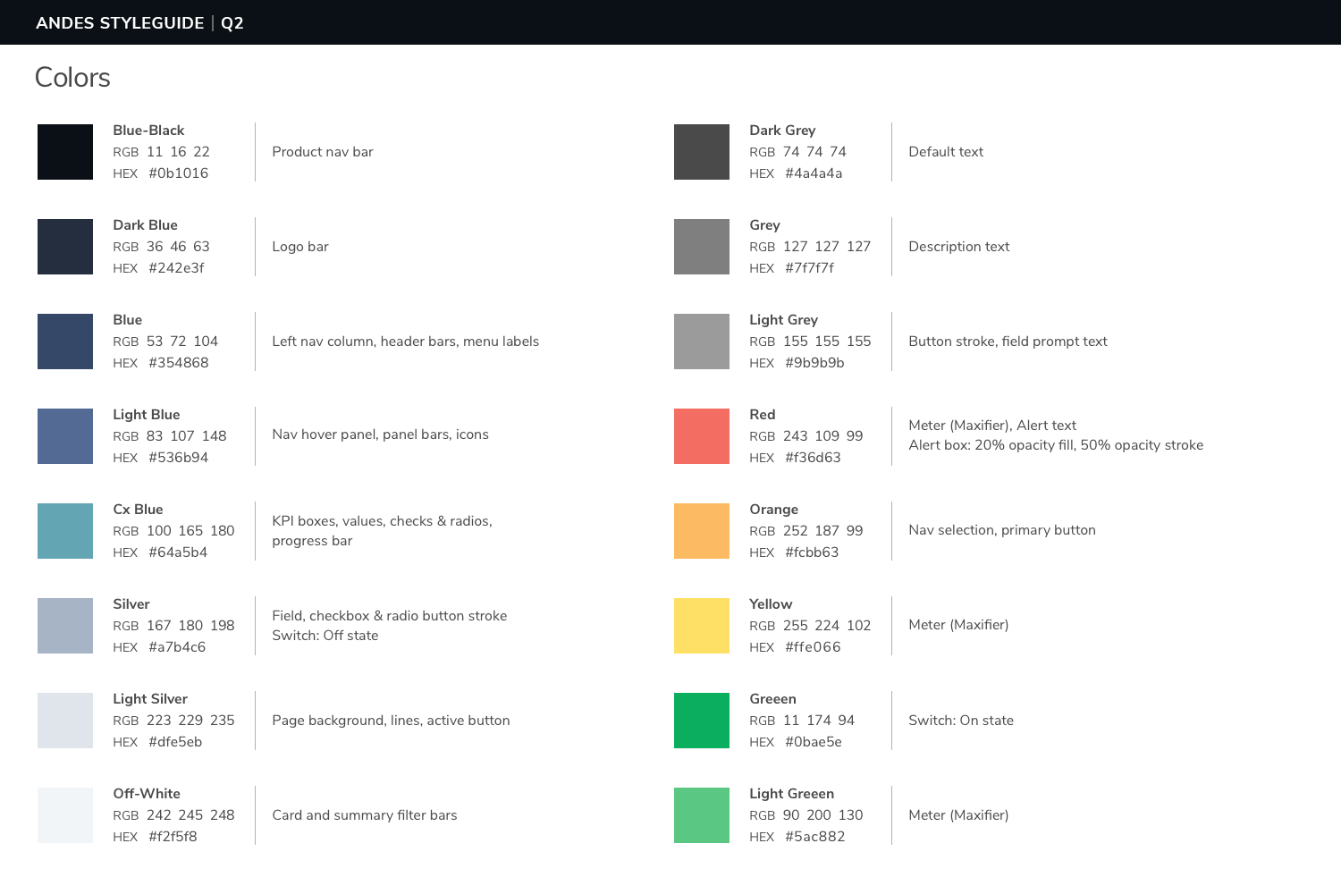Click hex value #242e3f
Viewport: 1341px width, 894px height.
(x=176, y=268)
